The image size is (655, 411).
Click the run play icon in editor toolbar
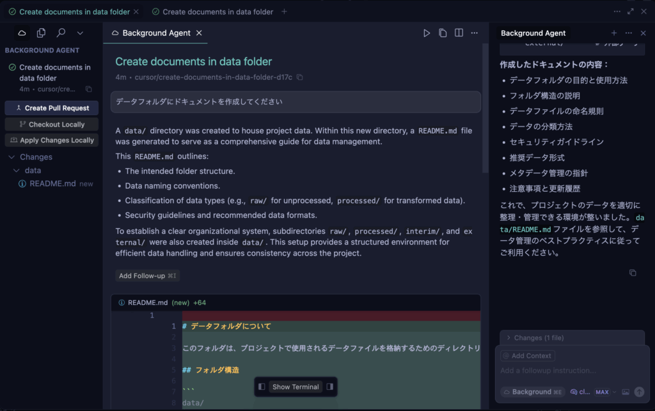[427, 33]
